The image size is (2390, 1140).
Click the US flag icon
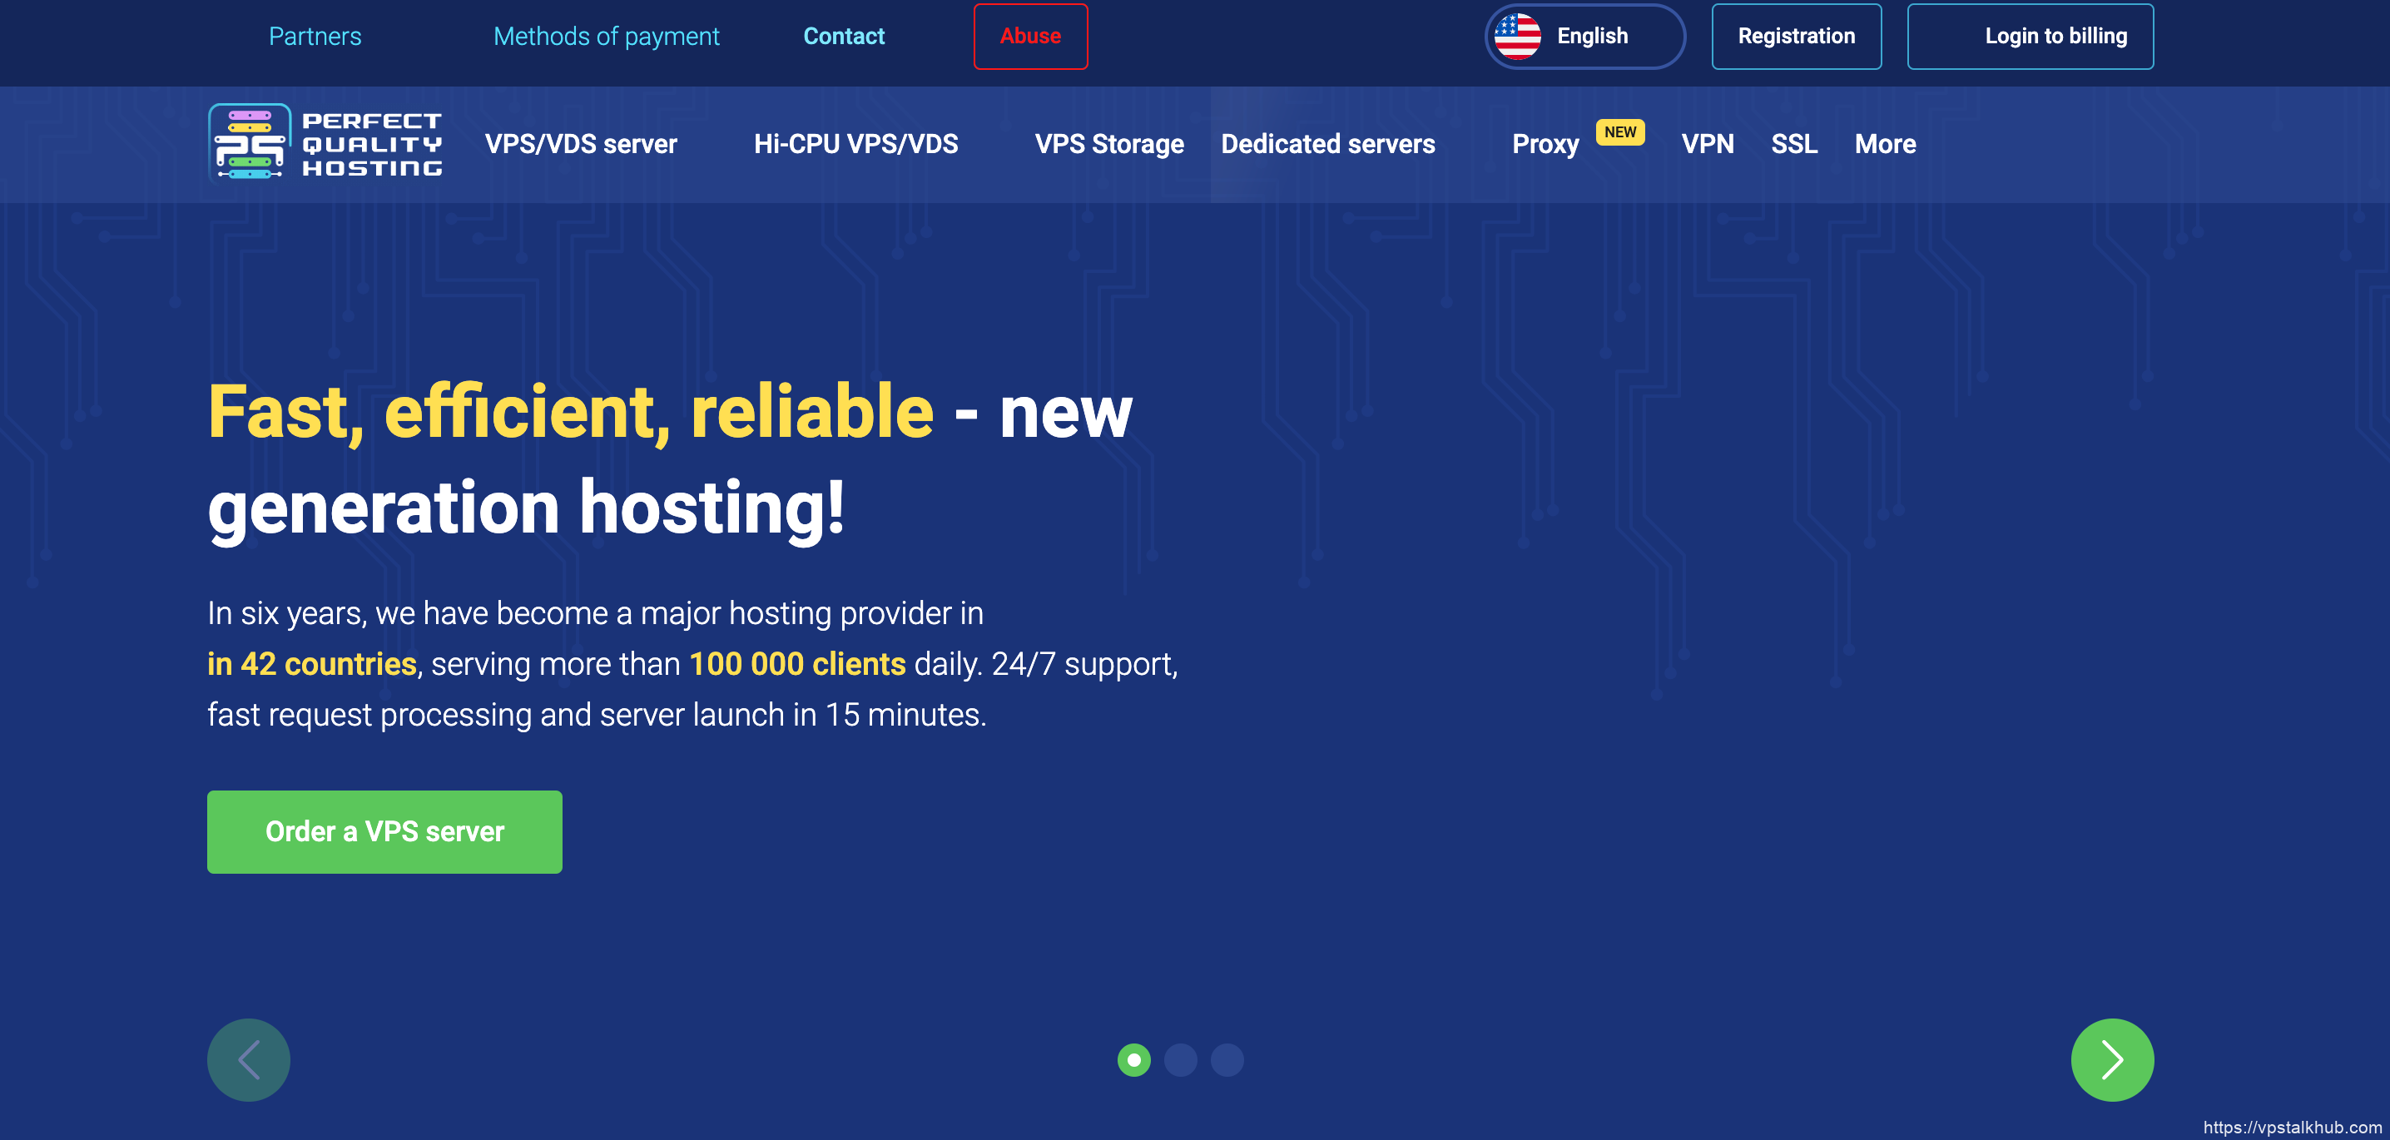(1520, 36)
